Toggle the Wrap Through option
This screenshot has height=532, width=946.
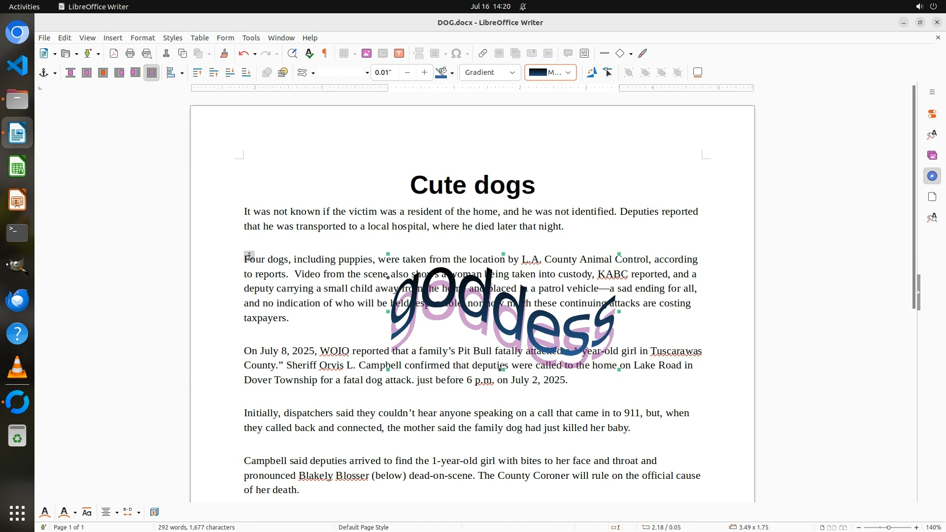coord(152,72)
